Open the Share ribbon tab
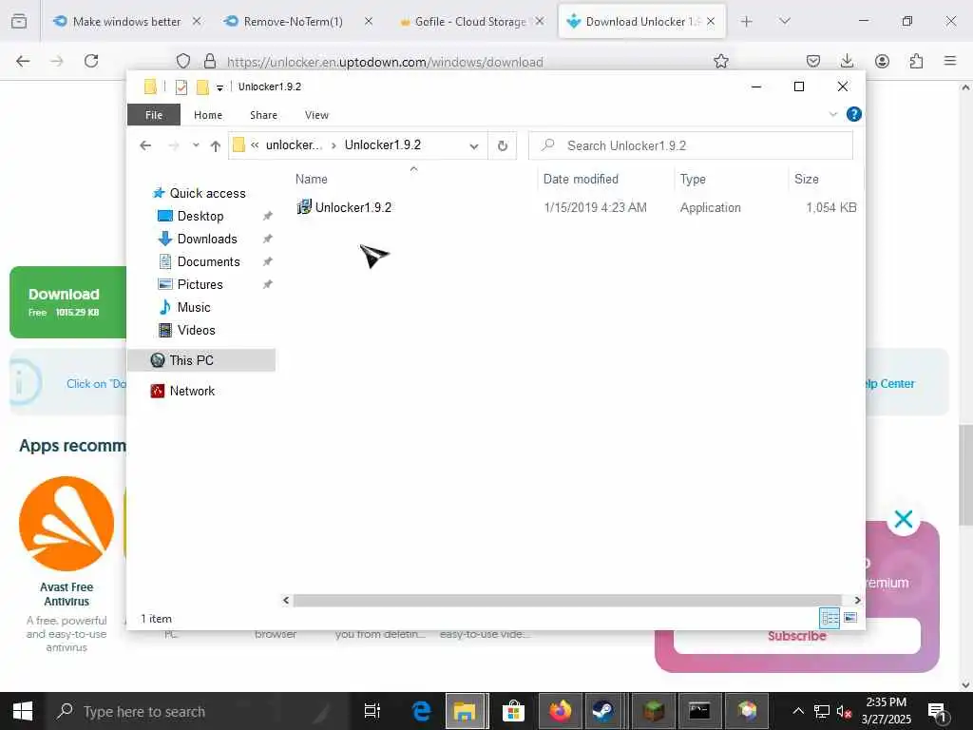The width and height of the screenshot is (973, 730). tap(263, 115)
